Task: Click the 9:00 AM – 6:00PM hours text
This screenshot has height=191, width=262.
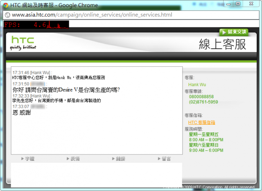Action: (206, 150)
